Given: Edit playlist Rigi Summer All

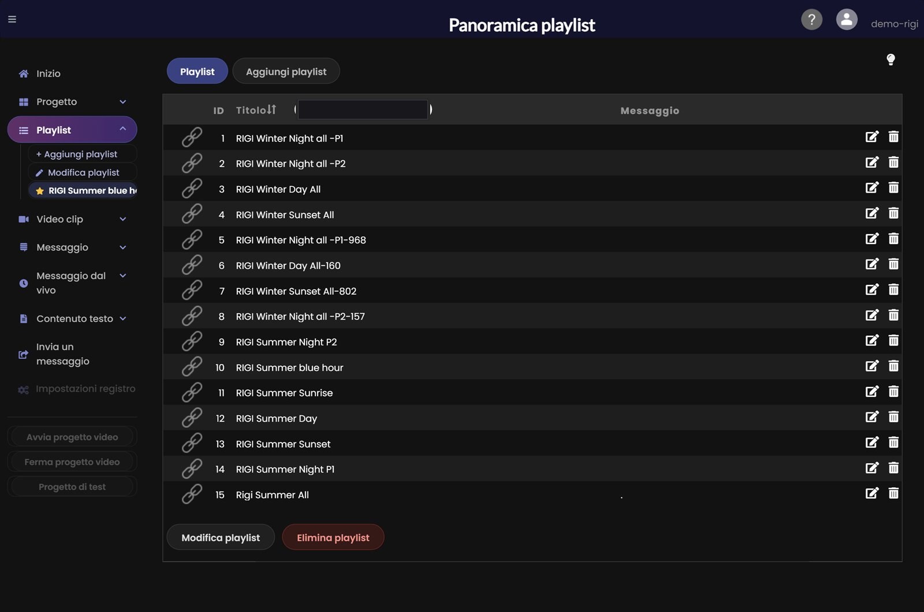Looking at the screenshot, I should 872,493.
